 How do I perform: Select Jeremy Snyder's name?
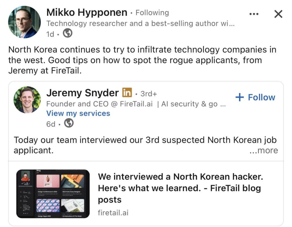(x=83, y=93)
